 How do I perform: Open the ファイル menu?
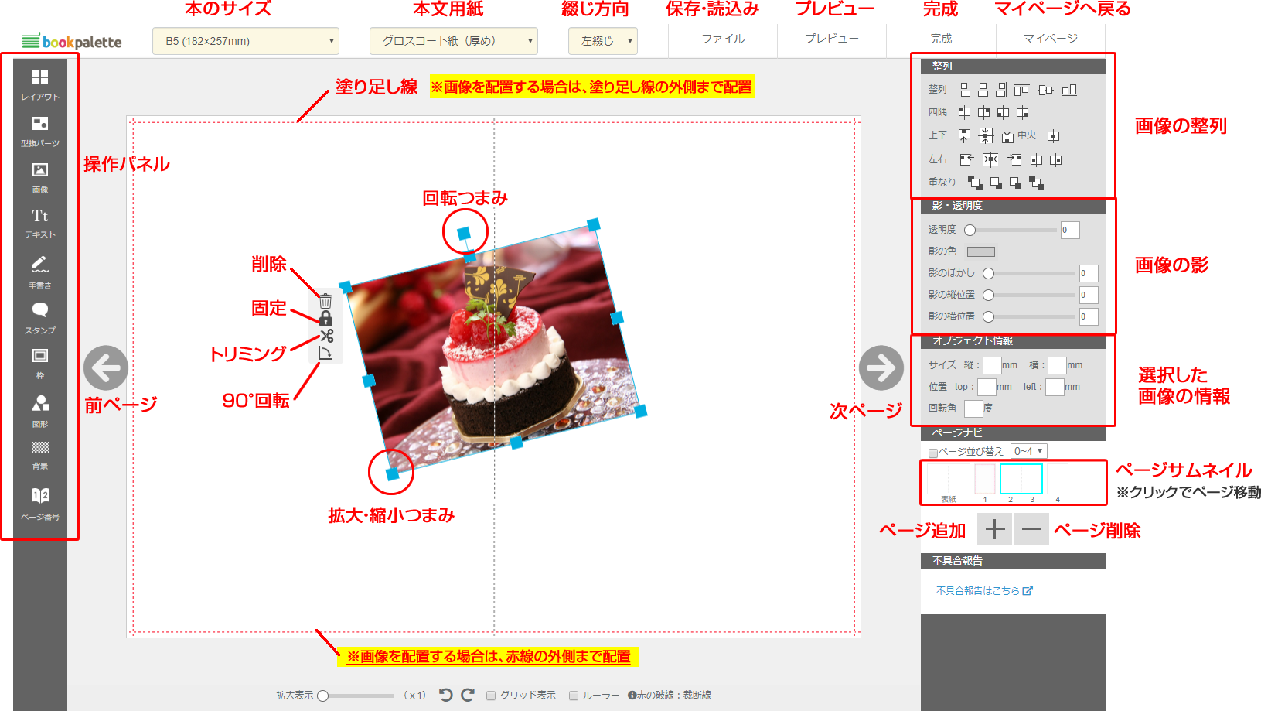(723, 39)
